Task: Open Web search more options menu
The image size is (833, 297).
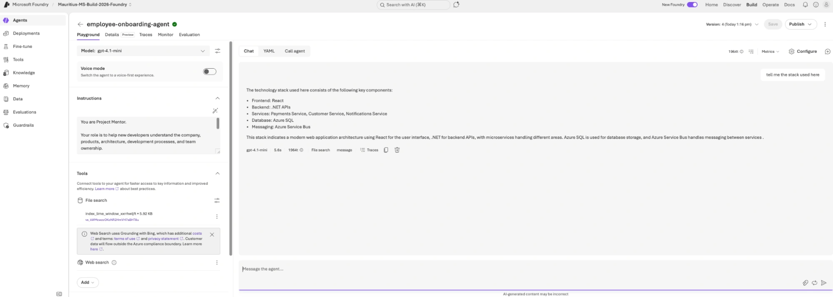Action: 217,262
